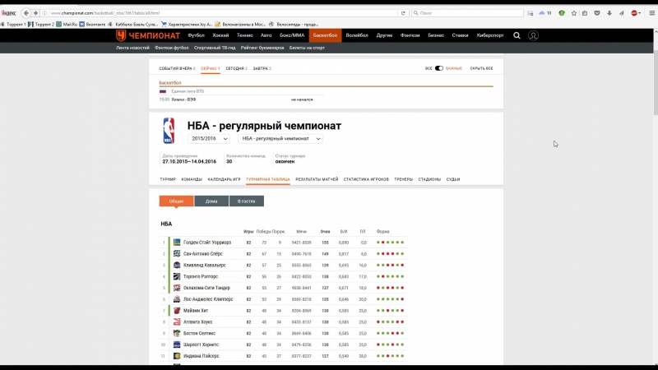Click the Шарлотт Хорнетс team row
The width and height of the screenshot is (658, 370).
click(283, 345)
